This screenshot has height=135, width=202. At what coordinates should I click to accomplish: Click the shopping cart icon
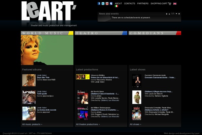[x=170, y=4]
